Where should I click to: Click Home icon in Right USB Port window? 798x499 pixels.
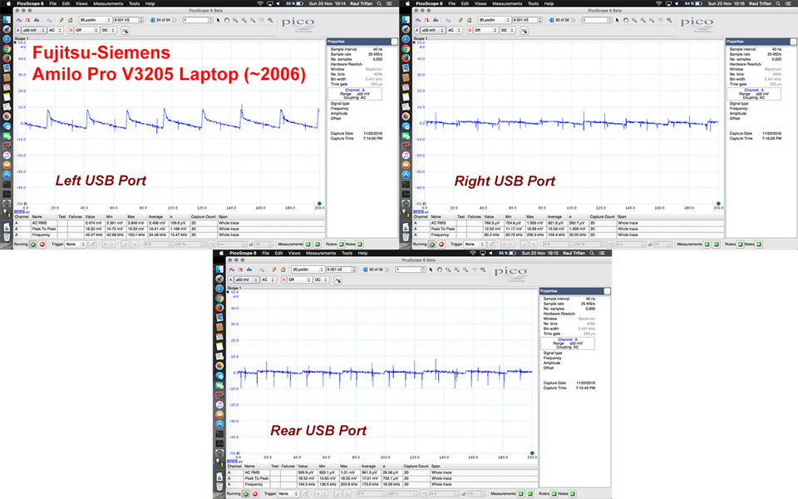[x=469, y=20]
